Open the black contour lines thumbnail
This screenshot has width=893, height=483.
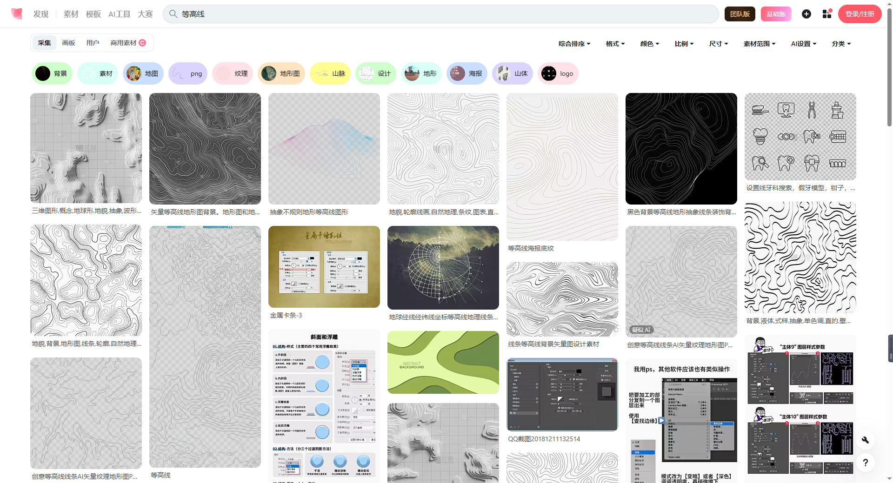point(681,149)
